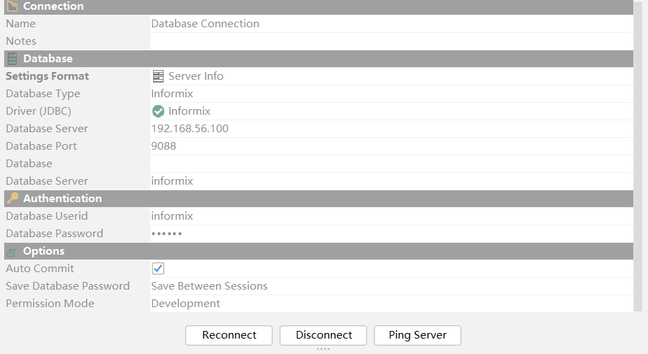Click the Disconnect button

[323, 335]
